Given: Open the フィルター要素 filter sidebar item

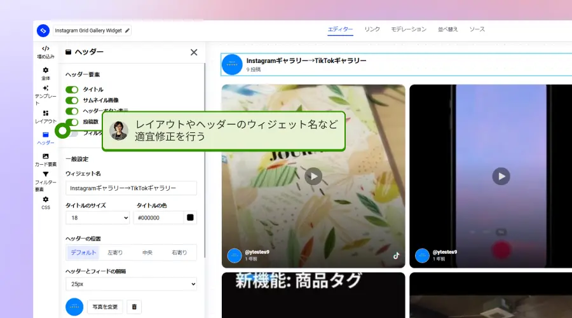Looking at the screenshot, I should [46, 181].
